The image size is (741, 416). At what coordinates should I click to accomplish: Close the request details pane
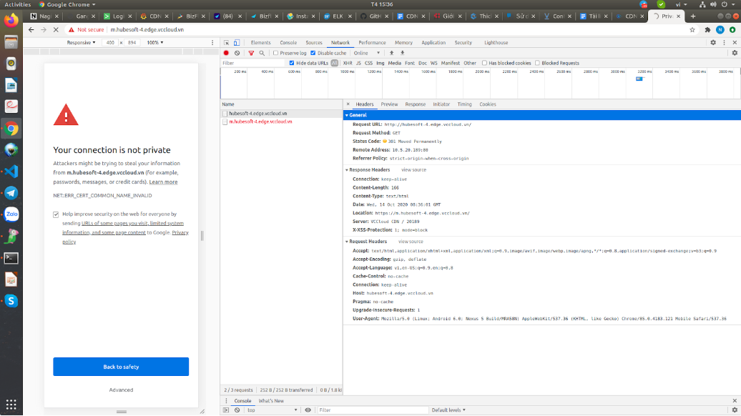348,104
